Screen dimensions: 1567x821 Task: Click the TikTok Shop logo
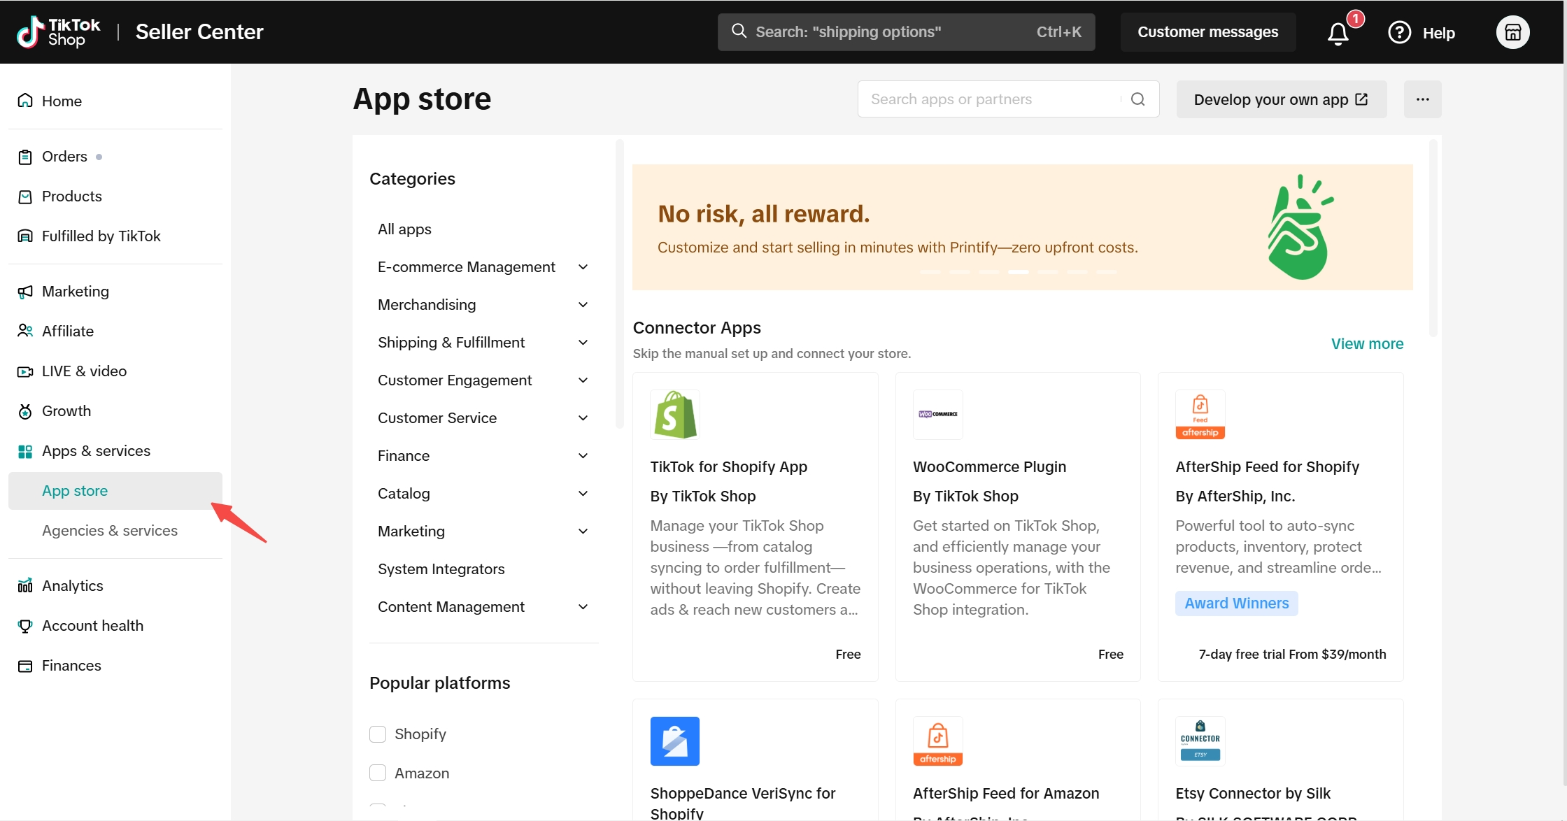[x=59, y=32]
